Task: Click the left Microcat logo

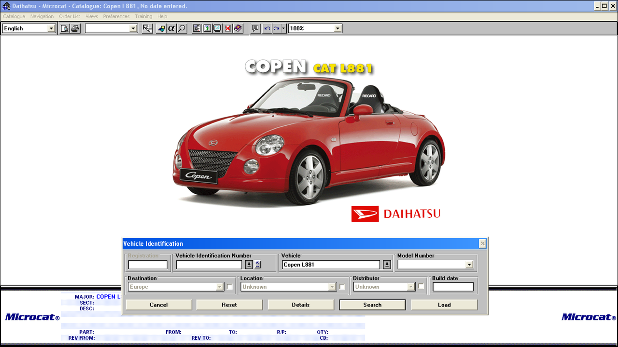Action: coord(32,317)
